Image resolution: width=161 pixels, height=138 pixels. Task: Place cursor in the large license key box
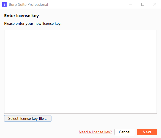(80, 72)
